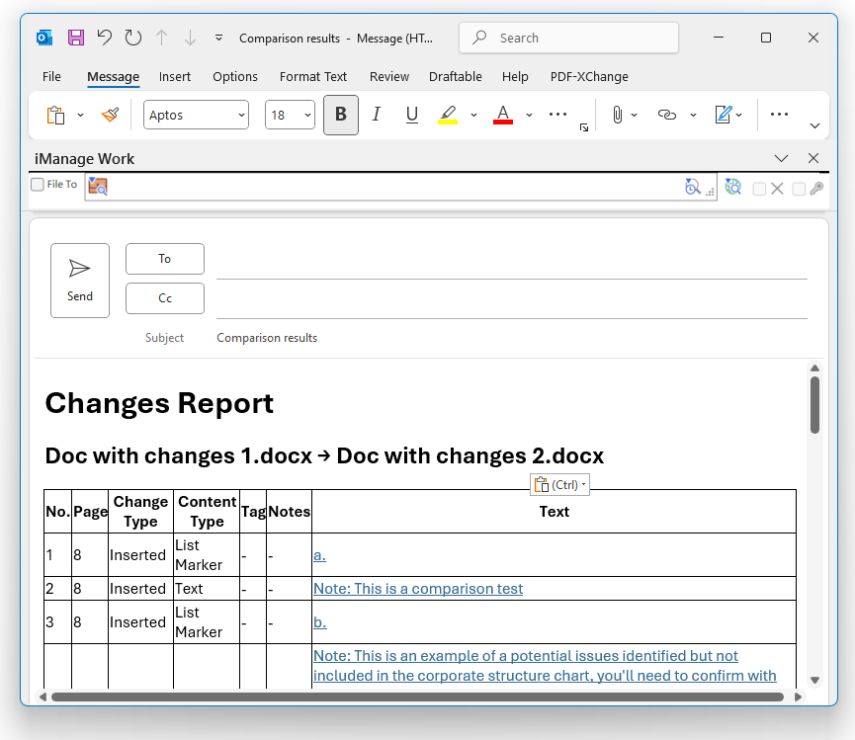This screenshot has width=855, height=740.
Task: Switch to the Format Text ribbon tab
Action: (313, 77)
